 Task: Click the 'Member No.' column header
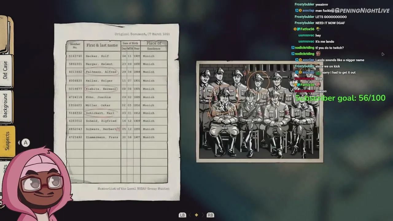click(75, 46)
